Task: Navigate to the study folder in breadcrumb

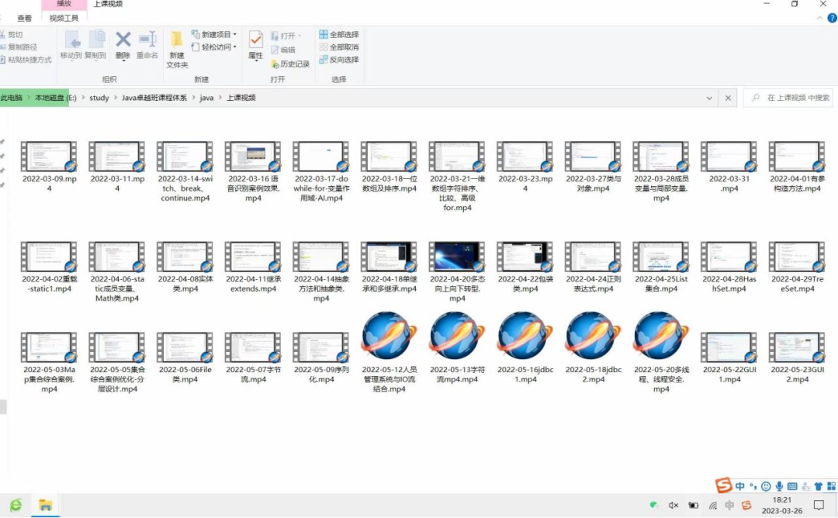Action: 99,98
